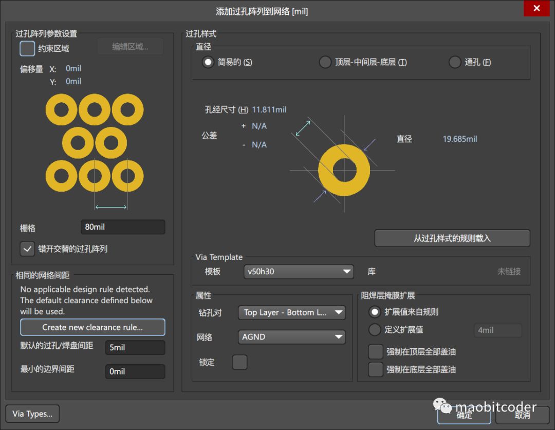
Task: Select 定义扩展值 radio button
Action: click(376, 330)
